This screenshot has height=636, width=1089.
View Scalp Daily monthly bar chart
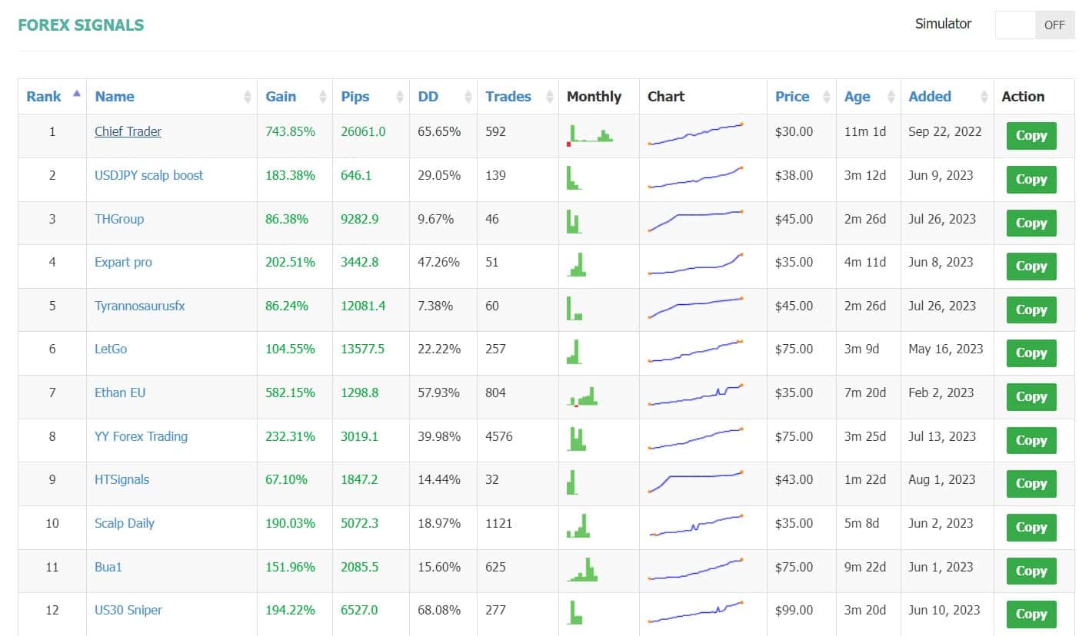tap(578, 526)
